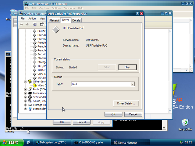Stop the UefiVarPoC service
The height and width of the screenshot is (146, 195).
(x=127, y=67)
